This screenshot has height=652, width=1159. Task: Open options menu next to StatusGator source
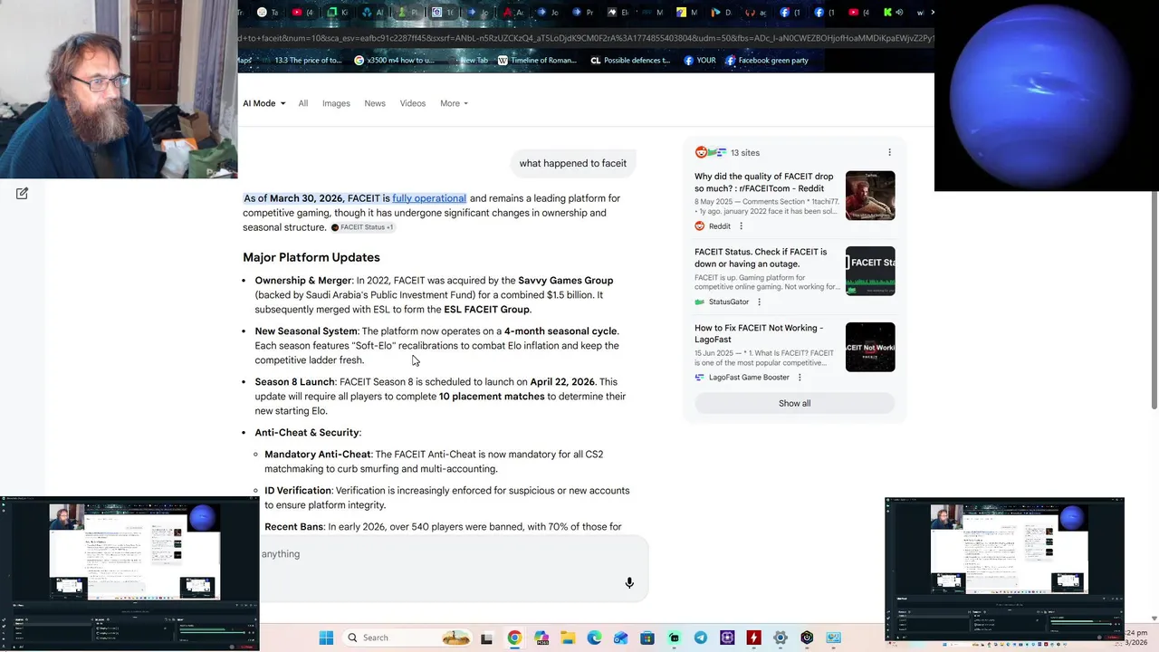click(x=759, y=302)
